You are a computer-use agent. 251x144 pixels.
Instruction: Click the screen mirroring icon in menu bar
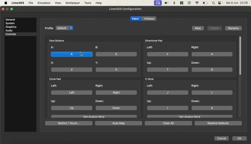[x=158, y=3]
